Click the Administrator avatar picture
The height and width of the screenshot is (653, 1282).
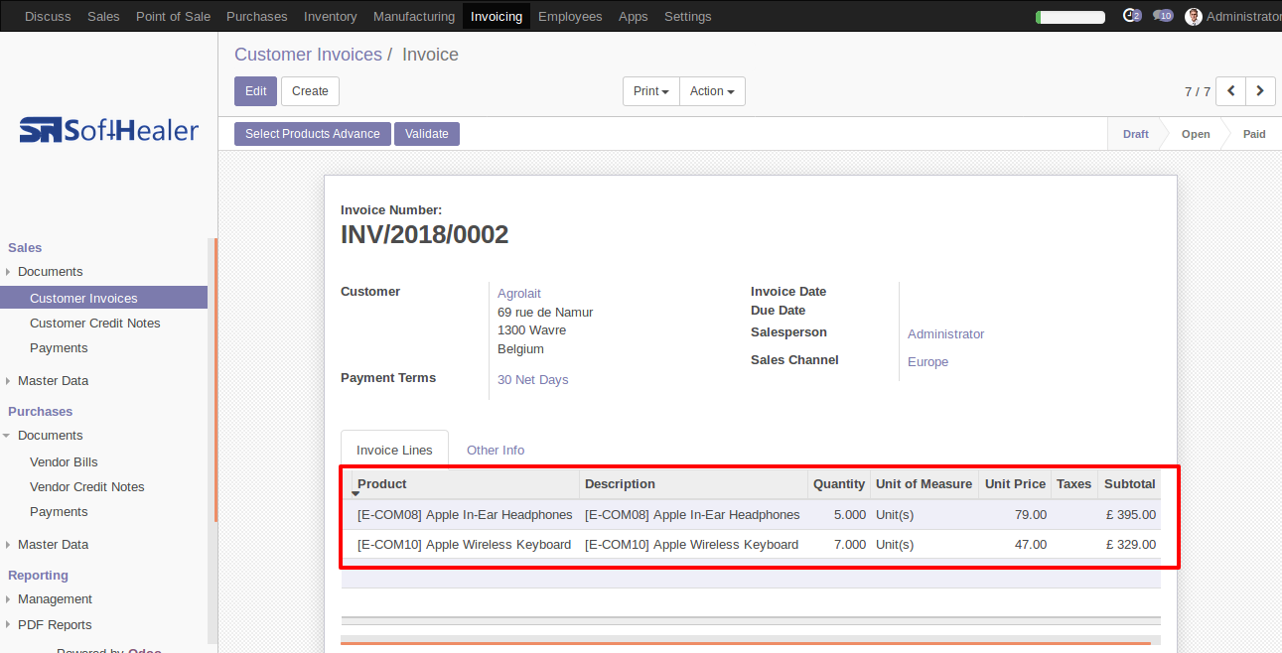(x=1194, y=17)
